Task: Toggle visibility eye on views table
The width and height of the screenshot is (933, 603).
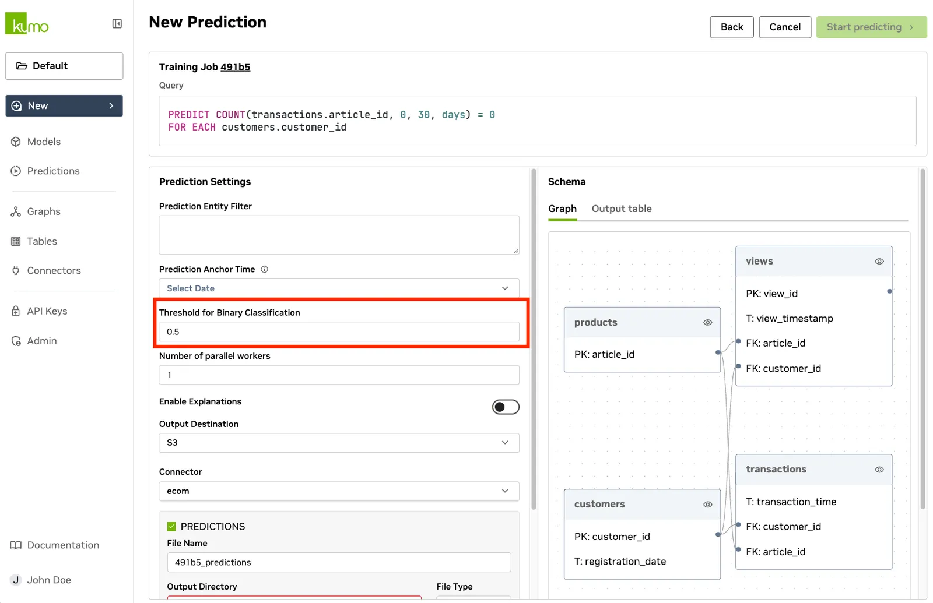Action: [879, 261]
